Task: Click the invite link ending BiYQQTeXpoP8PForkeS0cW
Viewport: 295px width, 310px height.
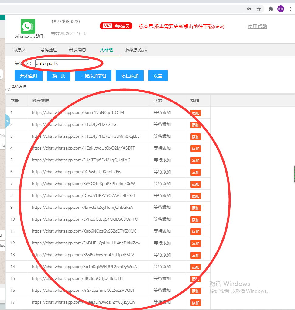Action: click(83, 184)
